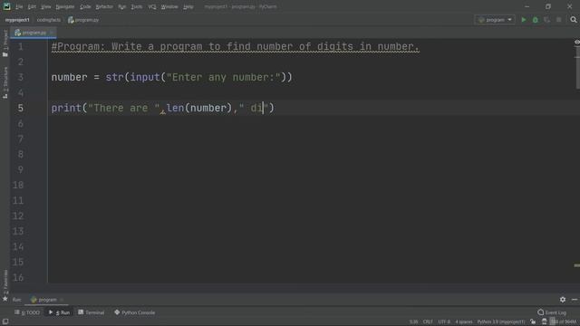This screenshot has width=580, height=326.
Task: Click myproject1 breadcrumb
Action: (x=17, y=20)
